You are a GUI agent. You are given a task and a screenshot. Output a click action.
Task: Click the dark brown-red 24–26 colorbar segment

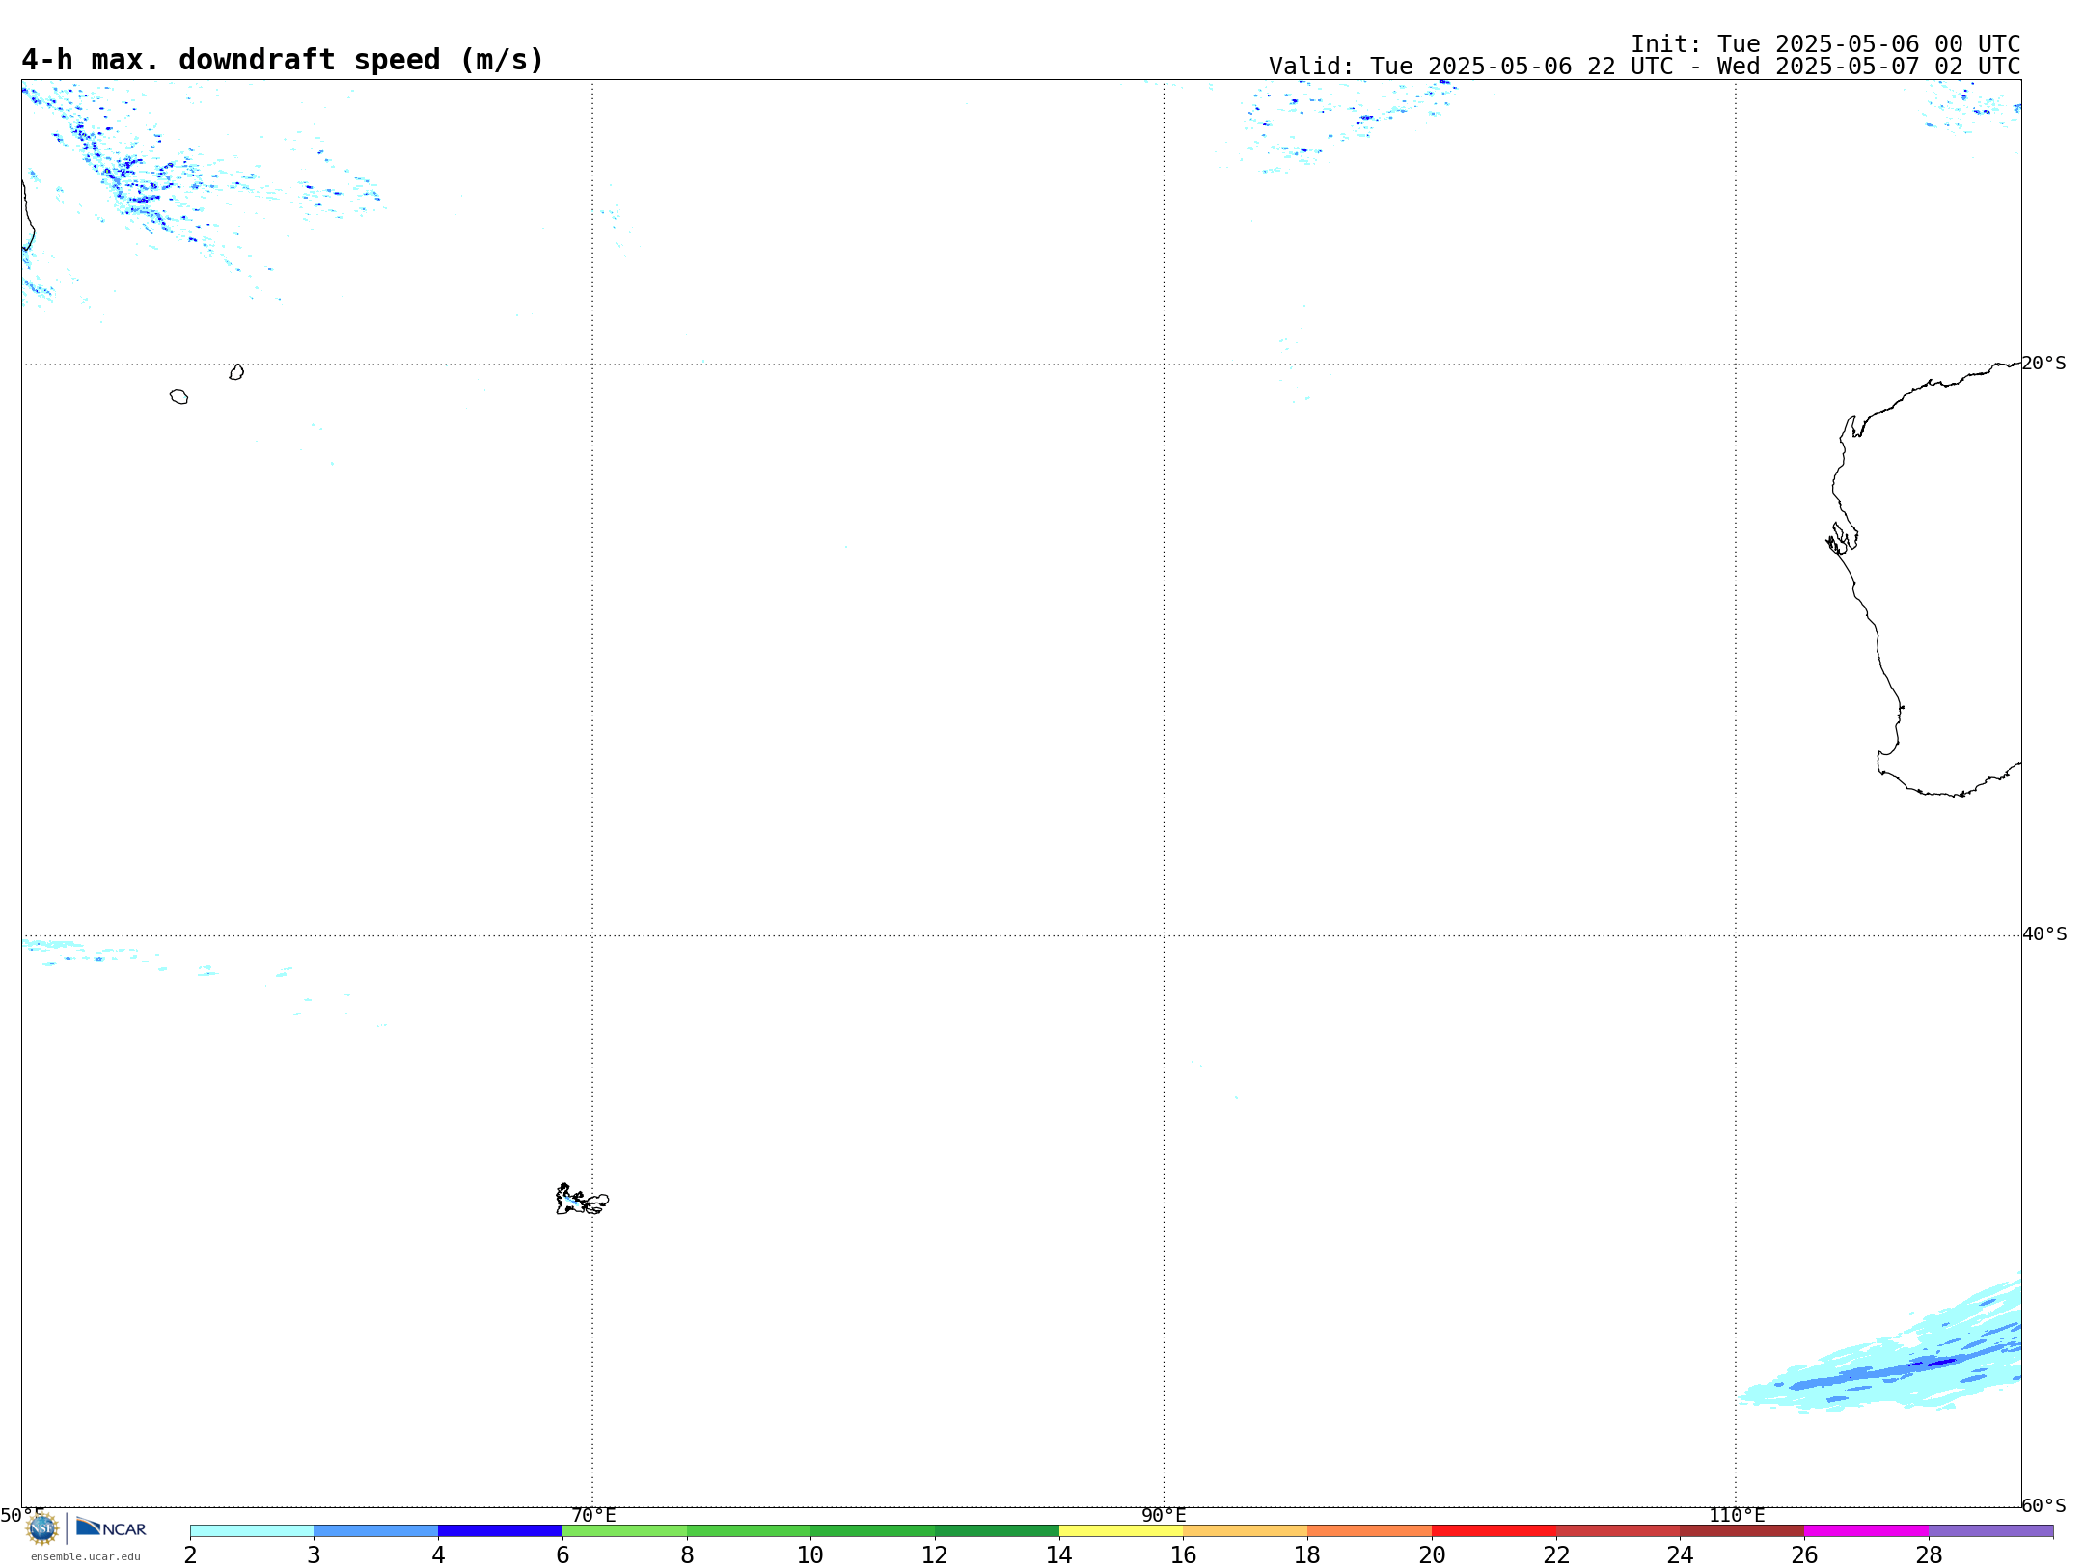coord(1742,1531)
